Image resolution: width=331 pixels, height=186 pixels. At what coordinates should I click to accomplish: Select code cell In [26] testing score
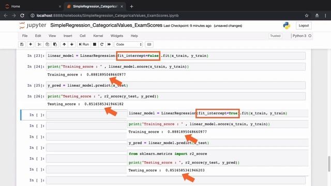point(176,97)
